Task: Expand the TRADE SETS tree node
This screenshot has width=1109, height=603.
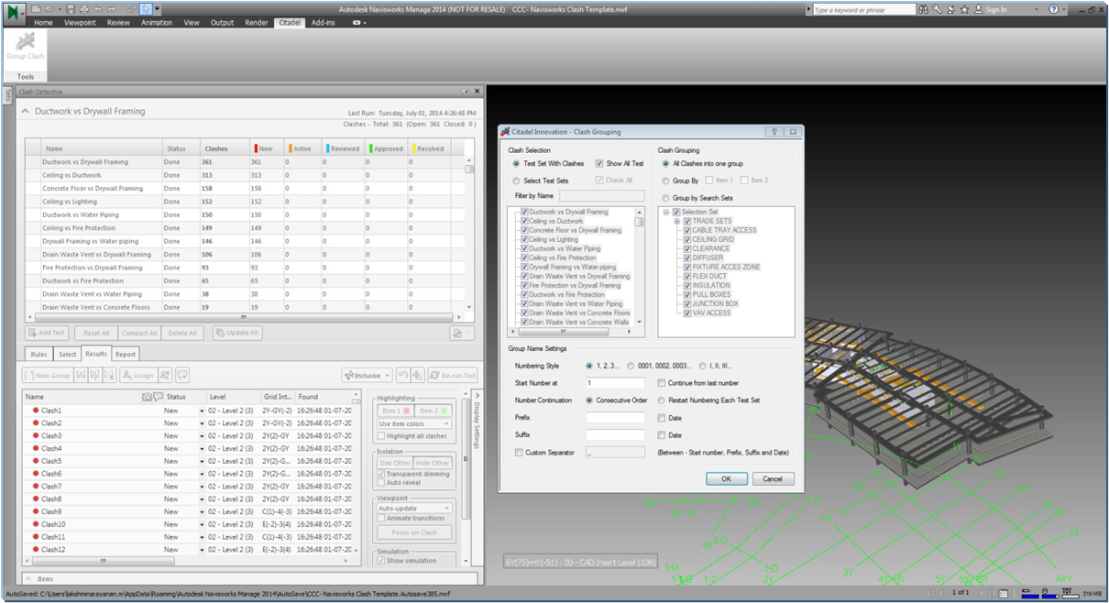Action: click(x=676, y=221)
